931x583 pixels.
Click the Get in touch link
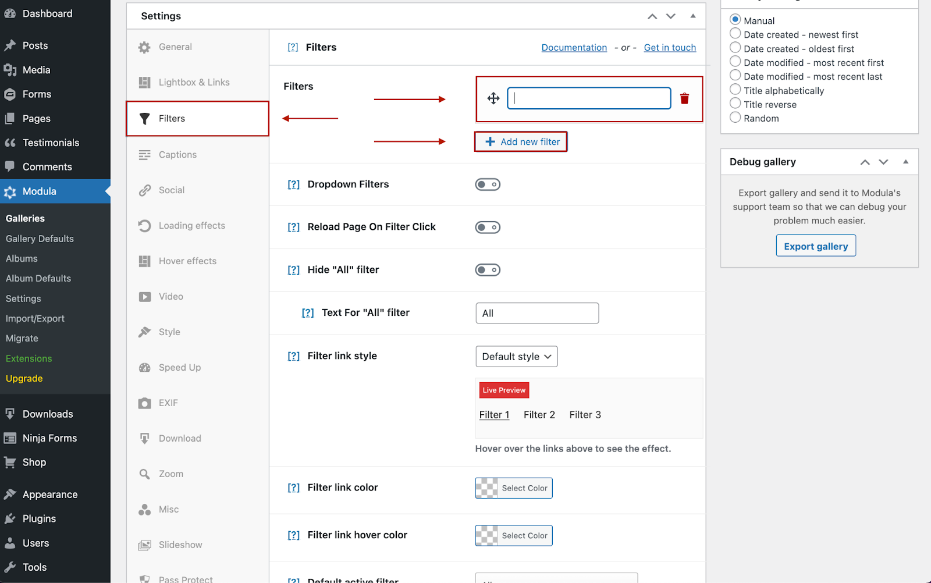point(670,48)
